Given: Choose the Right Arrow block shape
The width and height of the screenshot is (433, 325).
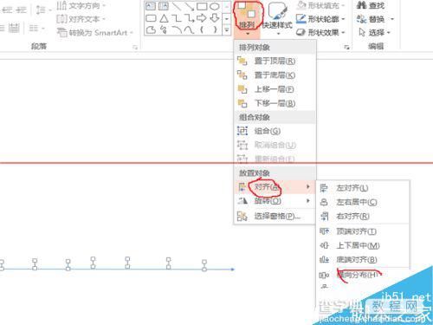Looking at the screenshot, I should [202, 18].
